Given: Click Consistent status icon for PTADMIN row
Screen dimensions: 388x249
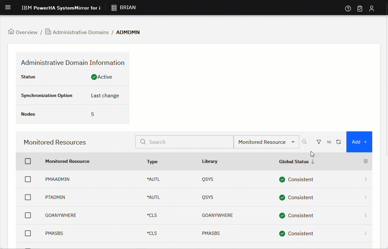Looking at the screenshot, I should click(x=282, y=198).
